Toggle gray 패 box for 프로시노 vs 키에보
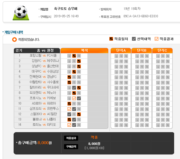Image resolution: width=180 pixels, height=159 pixels. 79,98
